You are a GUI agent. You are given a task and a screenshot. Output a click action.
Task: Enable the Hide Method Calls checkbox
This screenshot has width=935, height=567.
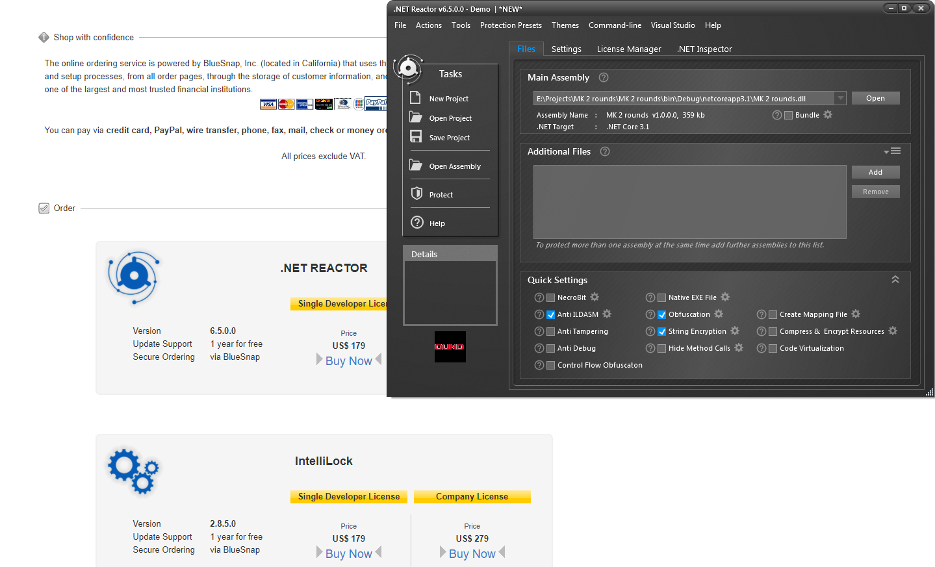tap(662, 348)
